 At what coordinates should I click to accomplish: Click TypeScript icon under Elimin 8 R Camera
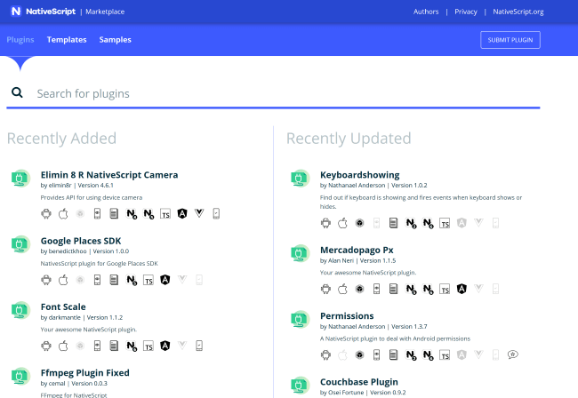point(165,213)
